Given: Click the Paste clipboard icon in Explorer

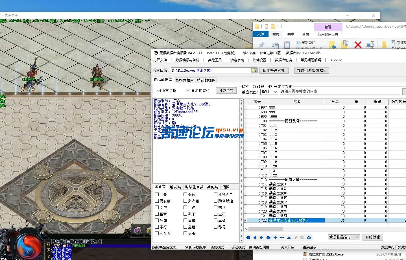Looking at the screenshot, I should click(287, 45).
